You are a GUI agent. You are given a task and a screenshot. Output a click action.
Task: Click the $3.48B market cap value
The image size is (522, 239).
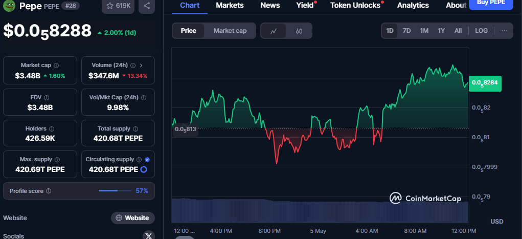point(28,76)
